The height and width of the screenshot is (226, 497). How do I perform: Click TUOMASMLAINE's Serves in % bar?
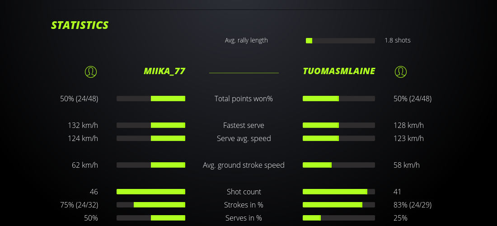coord(339,218)
